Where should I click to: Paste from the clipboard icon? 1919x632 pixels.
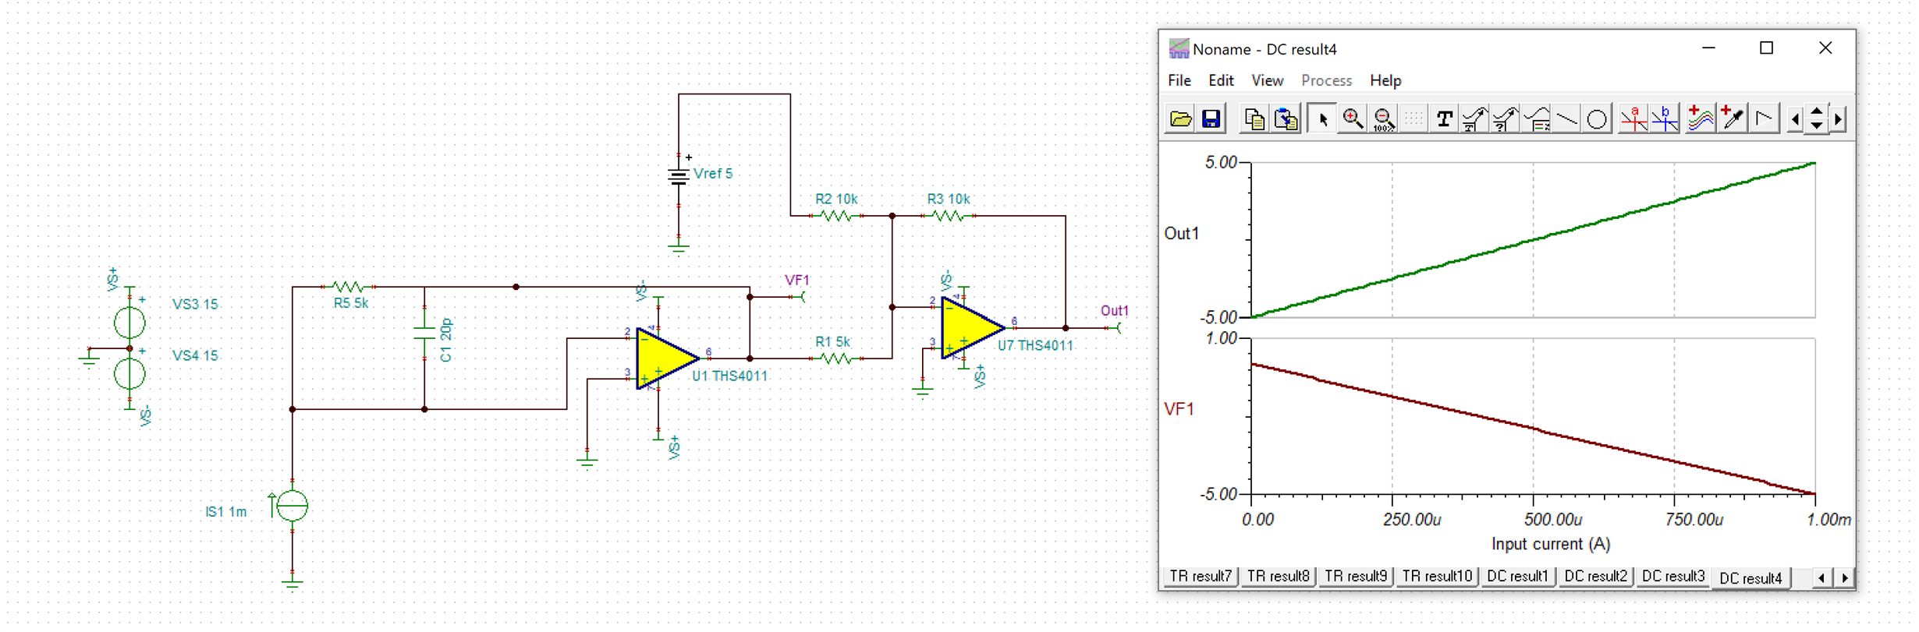click(x=1286, y=119)
